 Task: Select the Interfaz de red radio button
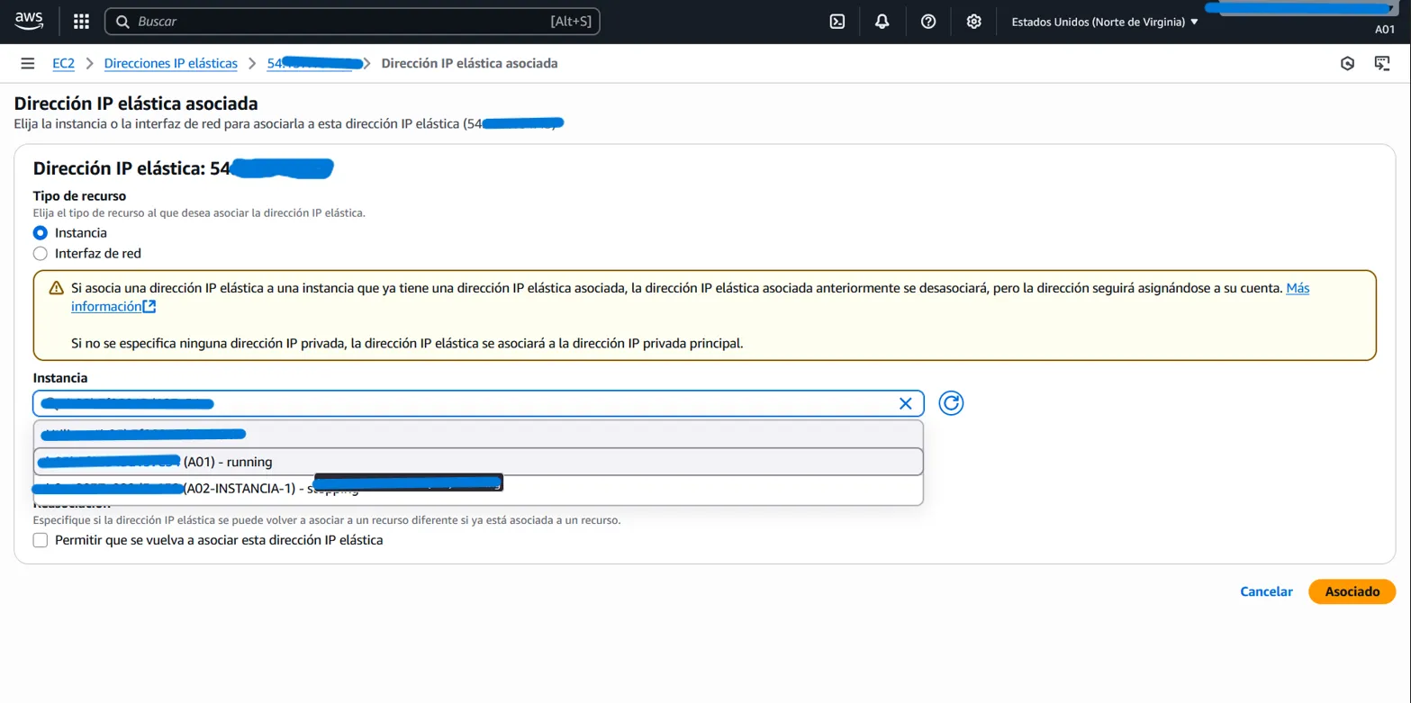point(41,254)
